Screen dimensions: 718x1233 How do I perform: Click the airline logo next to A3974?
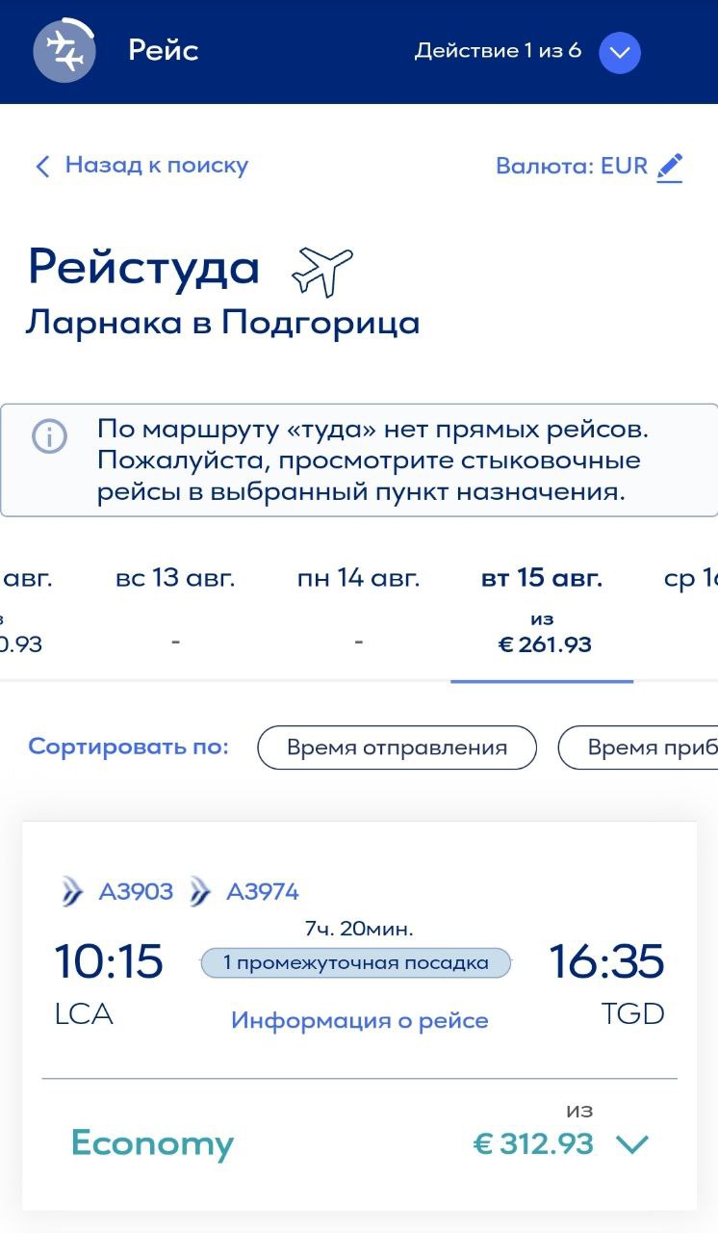pyautogui.click(x=200, y=893)
